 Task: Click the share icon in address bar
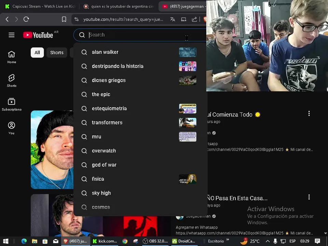pyautogui.click(x=194, y=19)
